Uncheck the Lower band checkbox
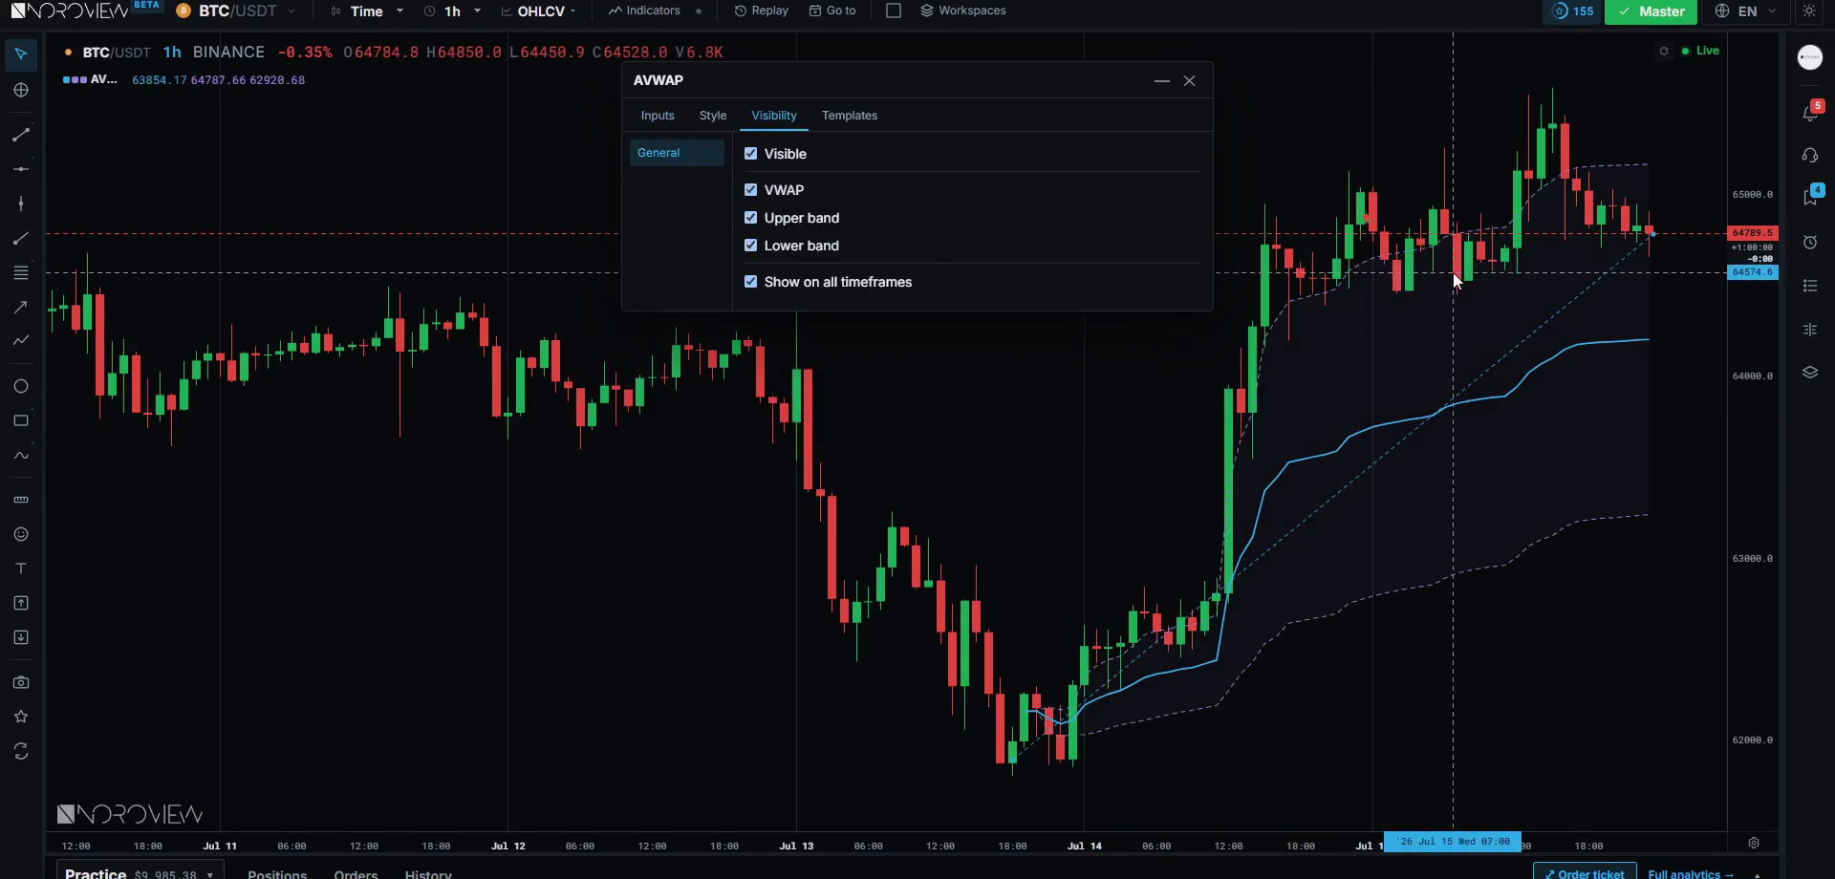Image resolution: width=1835 pixels, height=879 pixels. (750, 246)
